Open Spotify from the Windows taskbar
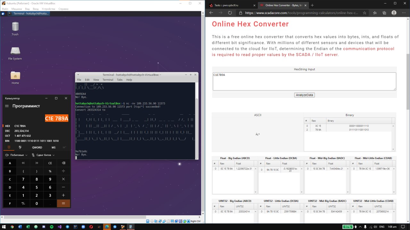410x230 pixels. (x=52, y=226)
